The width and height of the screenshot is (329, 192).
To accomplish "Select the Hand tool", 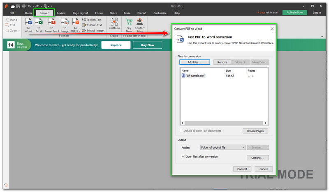I will point(12,20).
